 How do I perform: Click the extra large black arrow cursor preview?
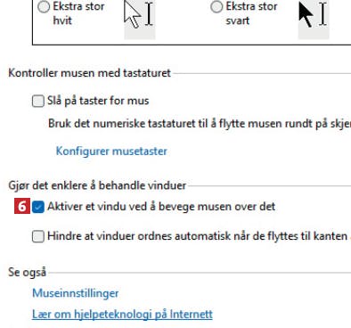[x=306, y=14]
